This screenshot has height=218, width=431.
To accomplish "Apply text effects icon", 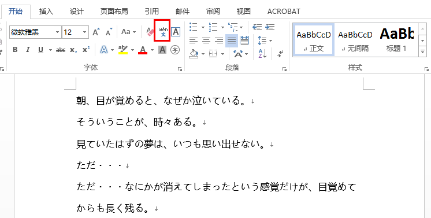I will pyautogui.click(x=104, y=50).
